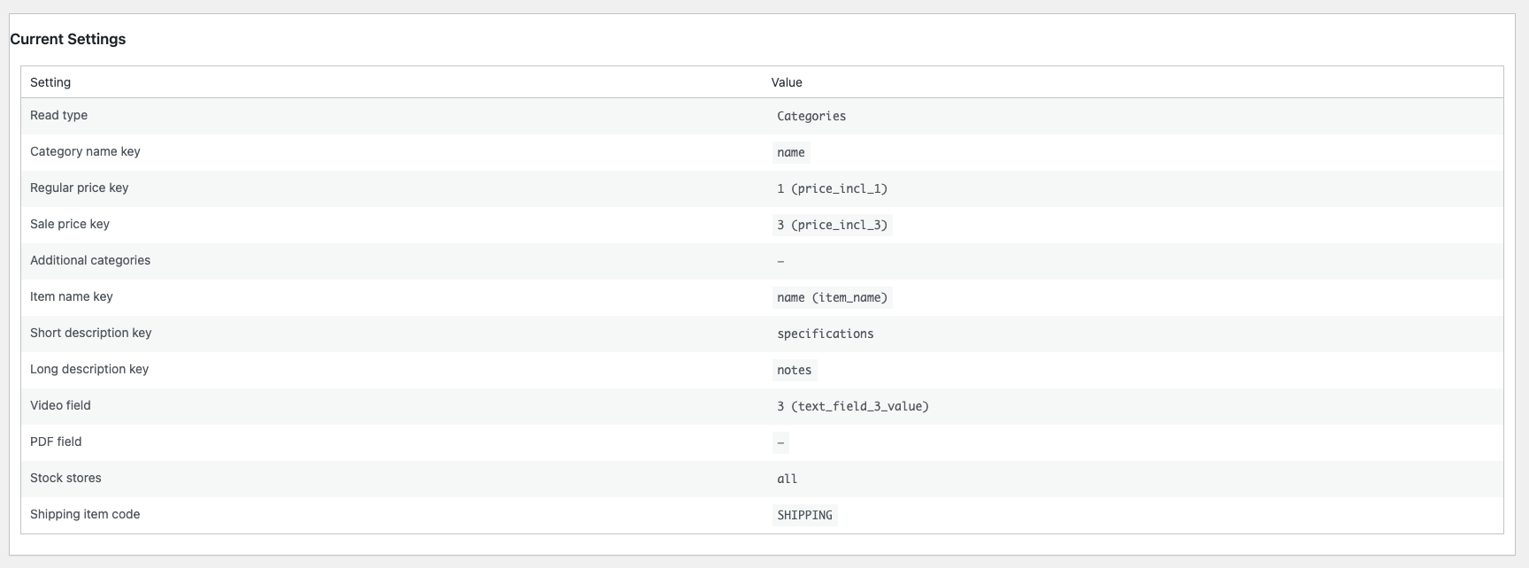Select the Video field label
1529x568 pixels.
[x=60, y=405]
